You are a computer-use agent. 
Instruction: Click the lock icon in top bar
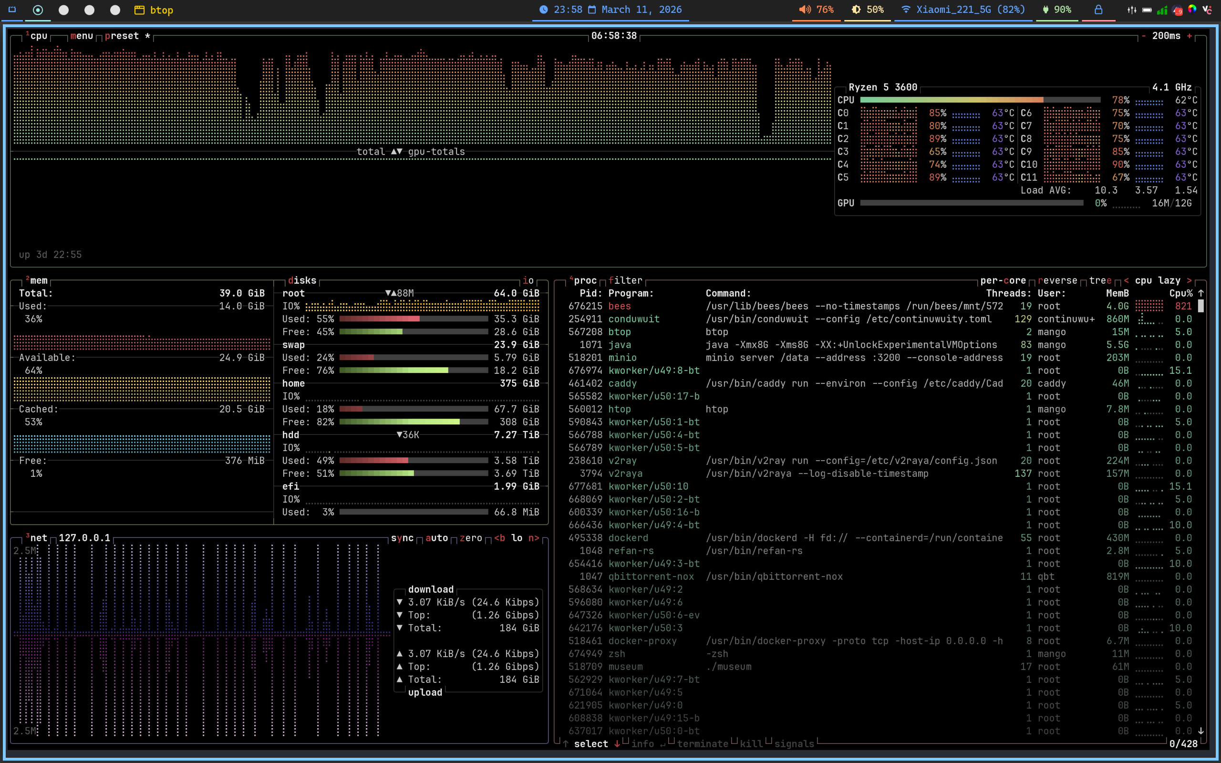coord(1098,10)
